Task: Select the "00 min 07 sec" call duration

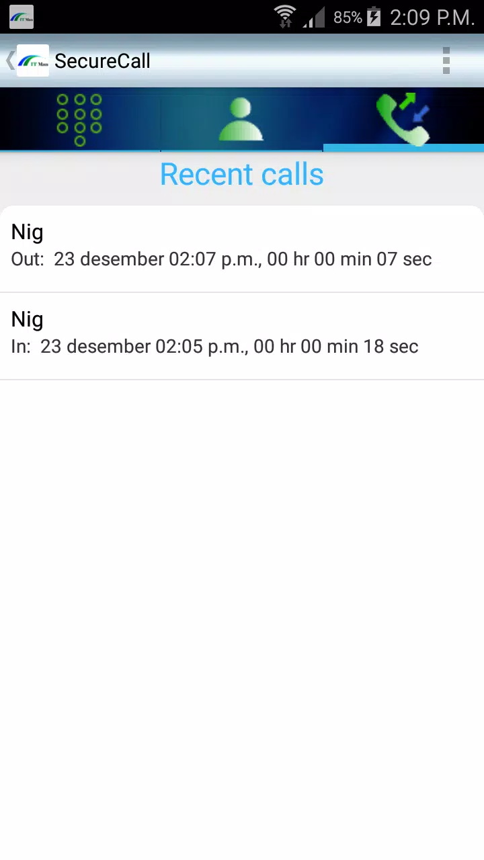Action: point(373,259)
